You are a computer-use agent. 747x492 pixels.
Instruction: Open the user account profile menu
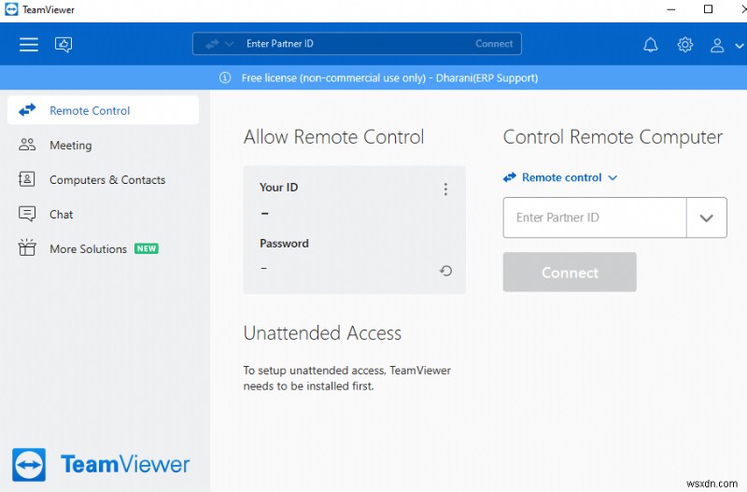click(721, 44)
